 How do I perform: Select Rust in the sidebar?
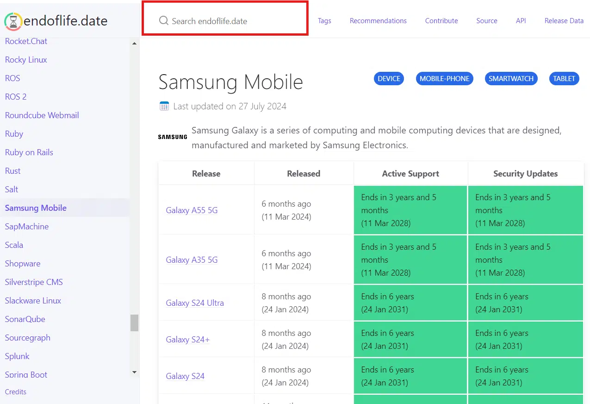point(13,171)
